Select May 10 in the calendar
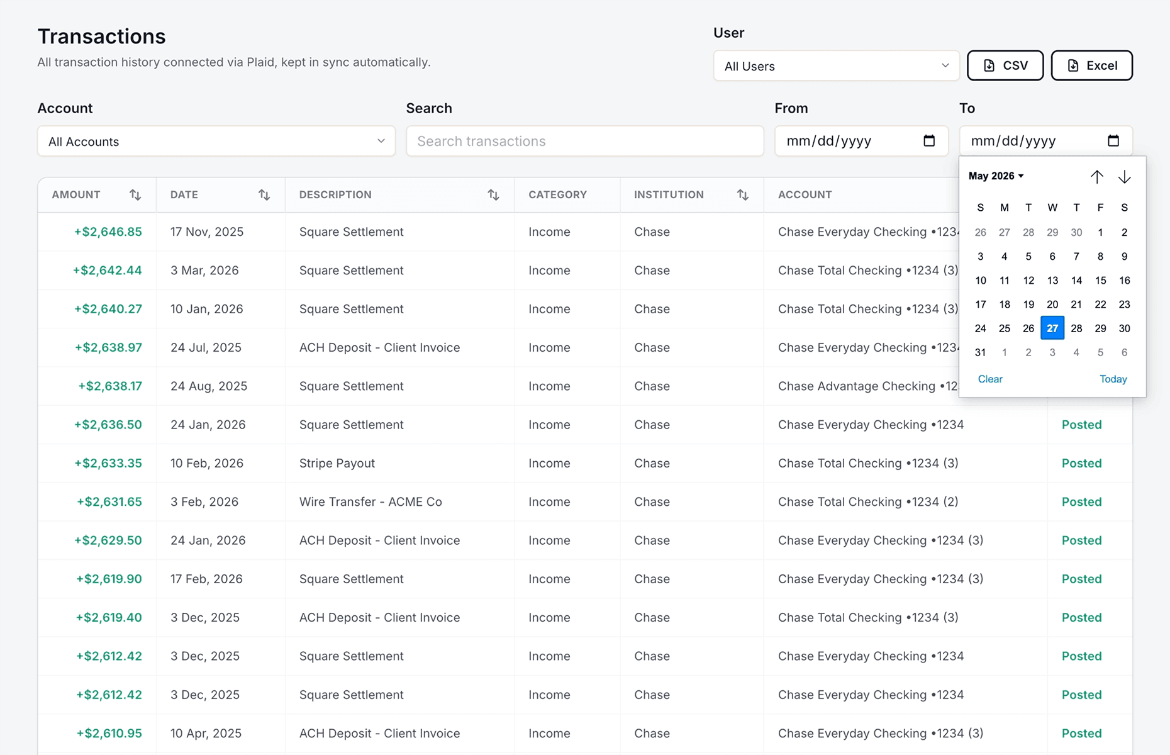The image size is (1170, 755). pyautogui.click(x=981, y=280)
